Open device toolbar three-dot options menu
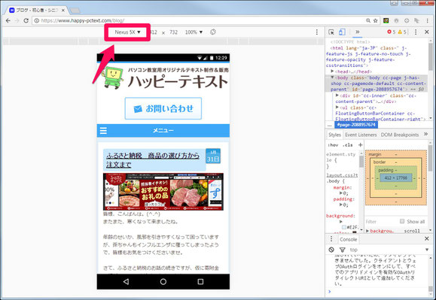Viewport: 436px width, 300px height. [317, 32]
